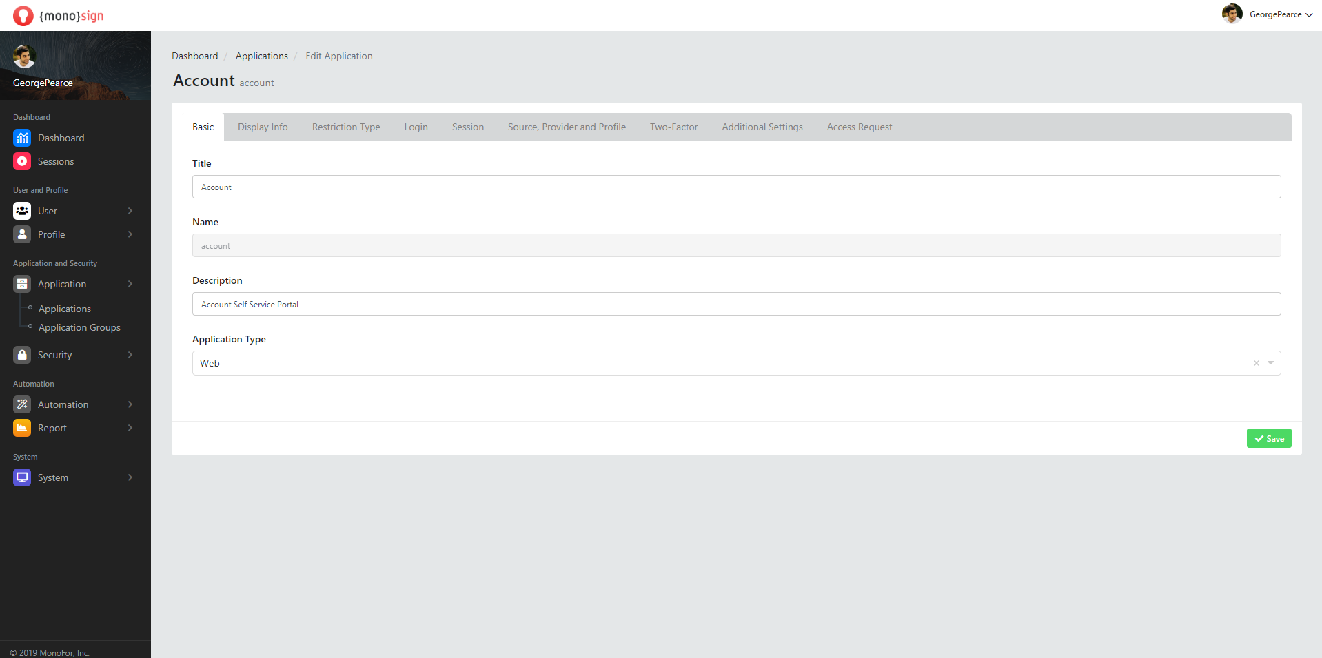
Task: Click the User group icon in sidebar
Action: click(x=22, y=211)
